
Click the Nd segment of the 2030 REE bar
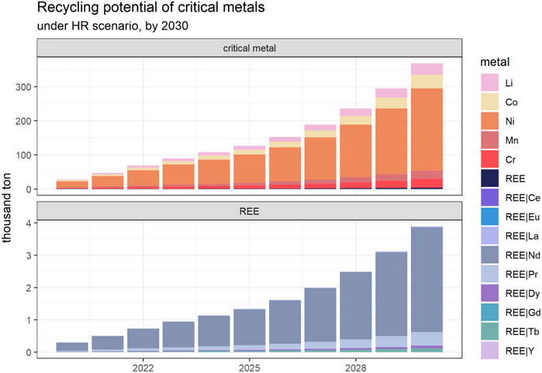pos(427,280)
